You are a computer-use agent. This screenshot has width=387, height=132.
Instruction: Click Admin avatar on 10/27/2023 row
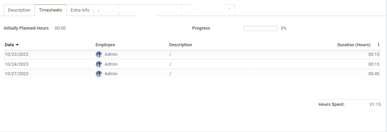(99, 74)
